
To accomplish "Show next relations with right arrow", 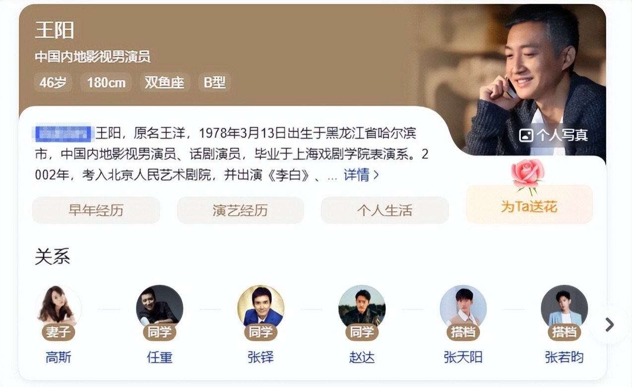I will 610,325.
